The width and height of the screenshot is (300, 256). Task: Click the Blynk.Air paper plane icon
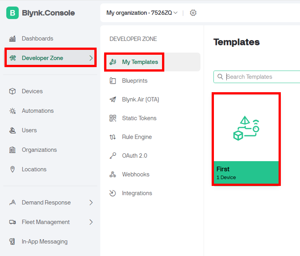113,99
